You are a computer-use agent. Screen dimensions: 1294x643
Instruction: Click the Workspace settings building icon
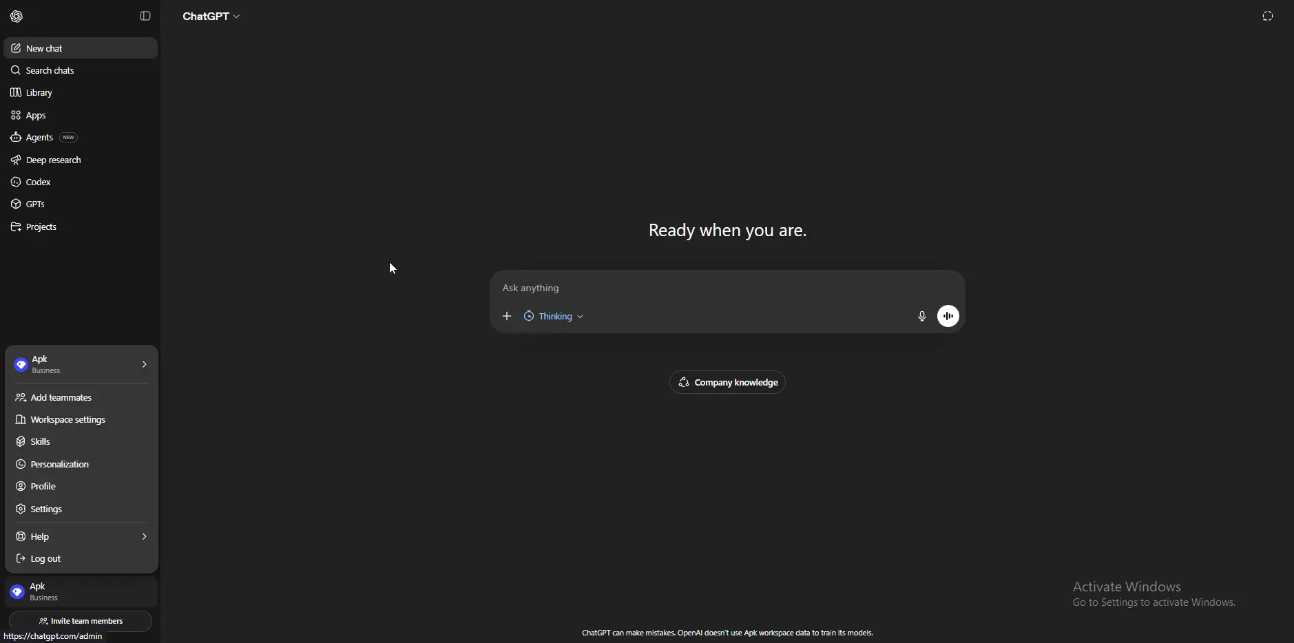pyautogui.click(x=21, y=419)
